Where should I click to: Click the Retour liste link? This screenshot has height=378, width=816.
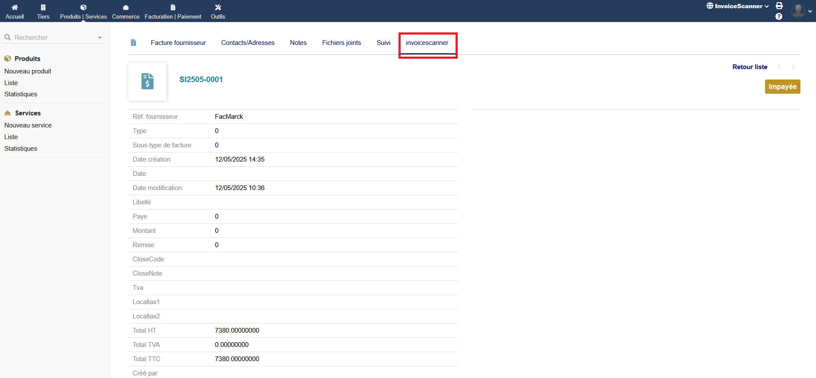click(x=749, y=67)
